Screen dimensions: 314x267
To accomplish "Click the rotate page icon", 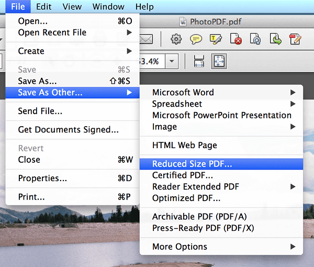I will click(x=256, y=39).
